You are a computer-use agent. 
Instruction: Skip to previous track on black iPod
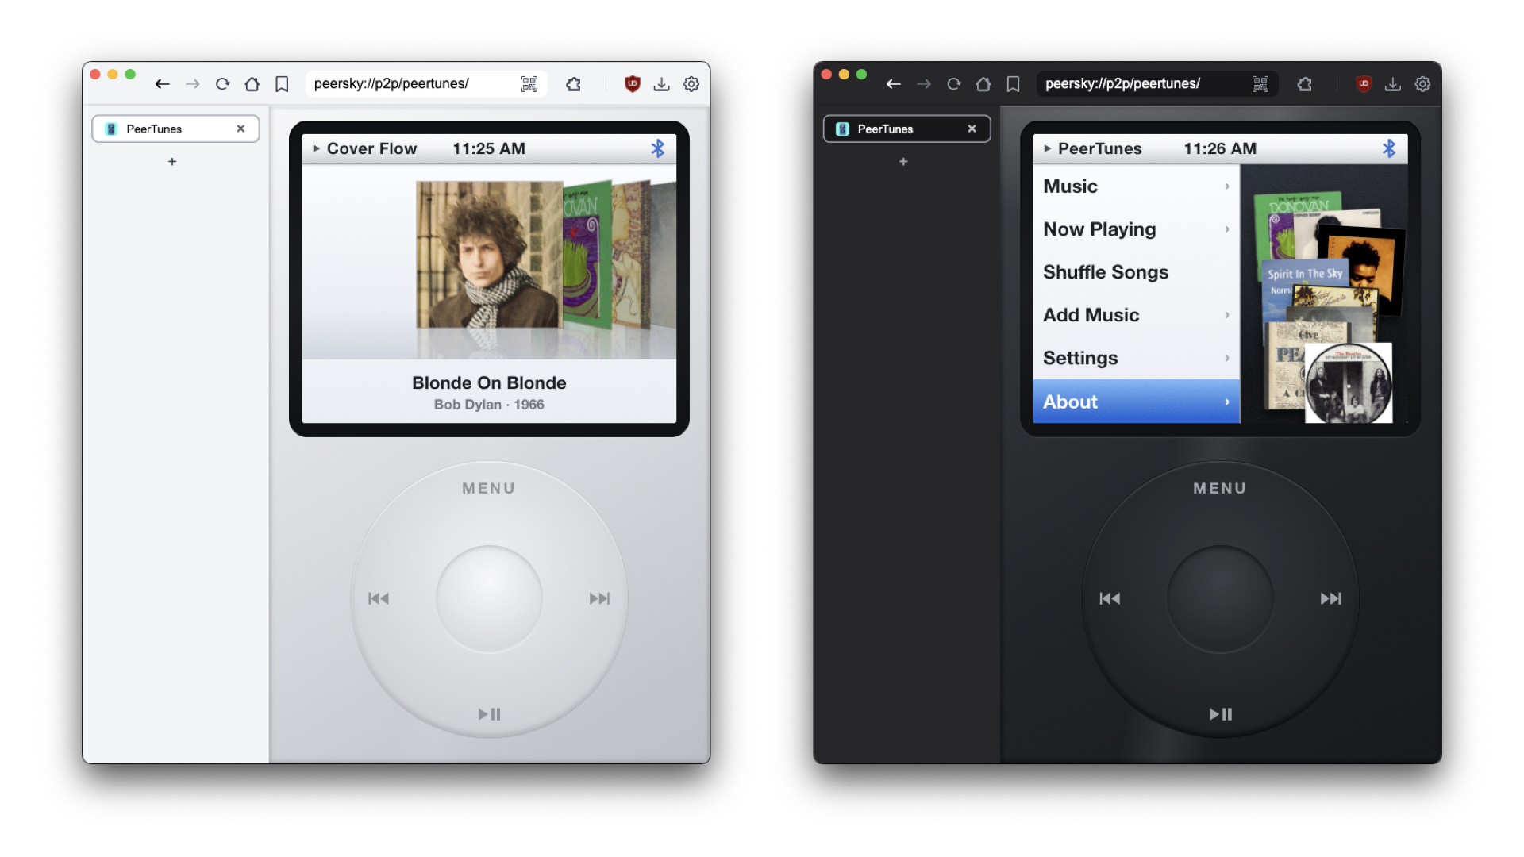1110,598
